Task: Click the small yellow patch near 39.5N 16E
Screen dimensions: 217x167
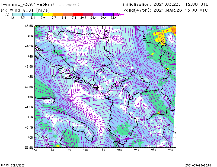Action: point(58,146)
